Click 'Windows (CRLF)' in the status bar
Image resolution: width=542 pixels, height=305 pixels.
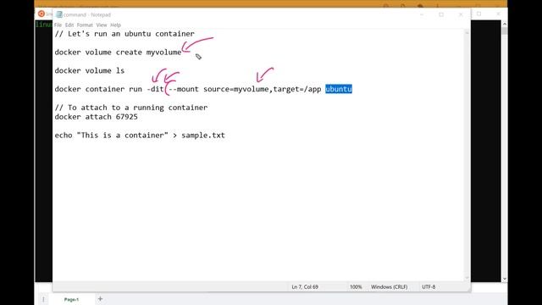[x=390, y=286]
